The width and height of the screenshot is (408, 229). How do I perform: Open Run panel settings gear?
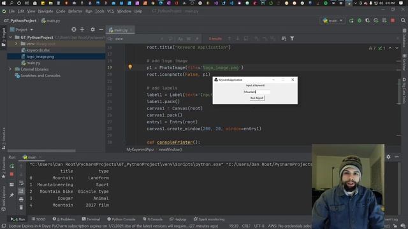(x=388, y=157)
